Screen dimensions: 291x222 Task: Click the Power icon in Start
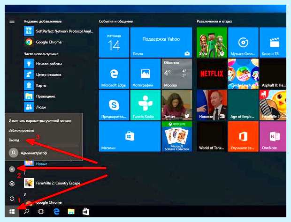12,199
